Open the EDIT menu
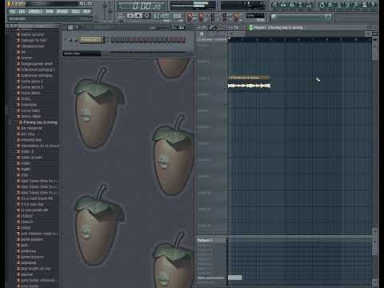Viewport: 384px width, 288px height. click(x=22, y=11)
